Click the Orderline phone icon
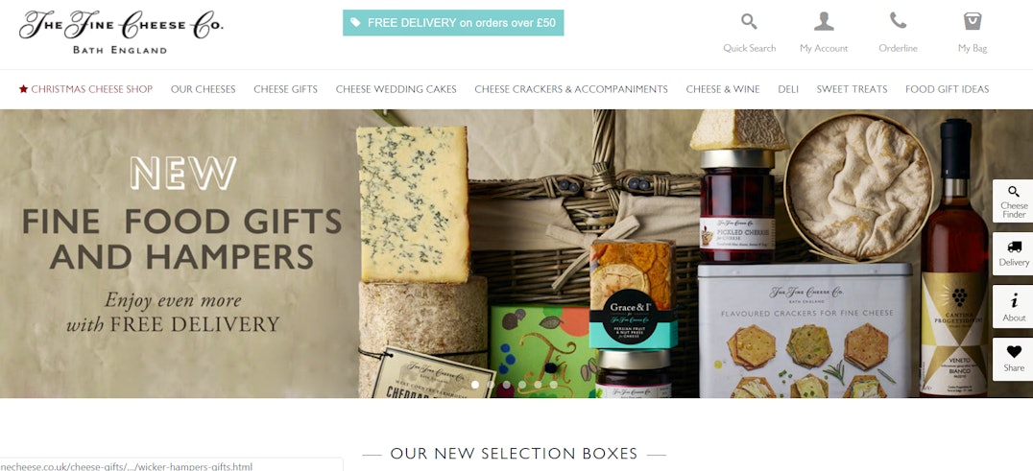 pyautogui.click(x=898, y=21)
